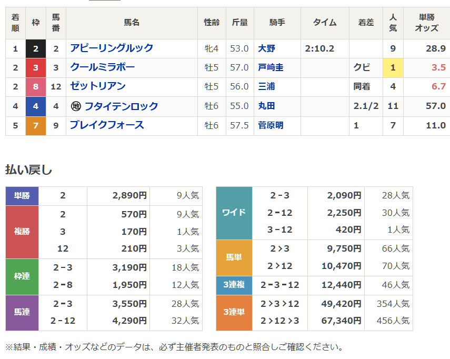
Task: Open jockey 菅原明's profile
Action: tap(271, 125)
